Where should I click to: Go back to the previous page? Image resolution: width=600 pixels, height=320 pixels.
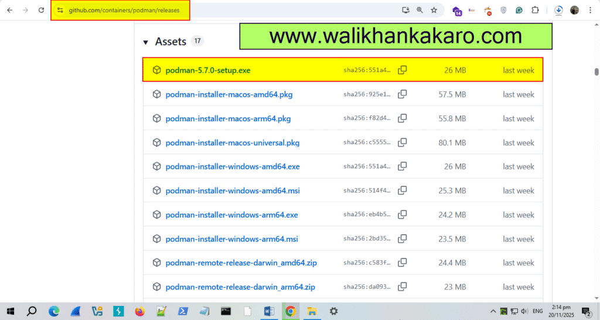click(x=9, y=11)
